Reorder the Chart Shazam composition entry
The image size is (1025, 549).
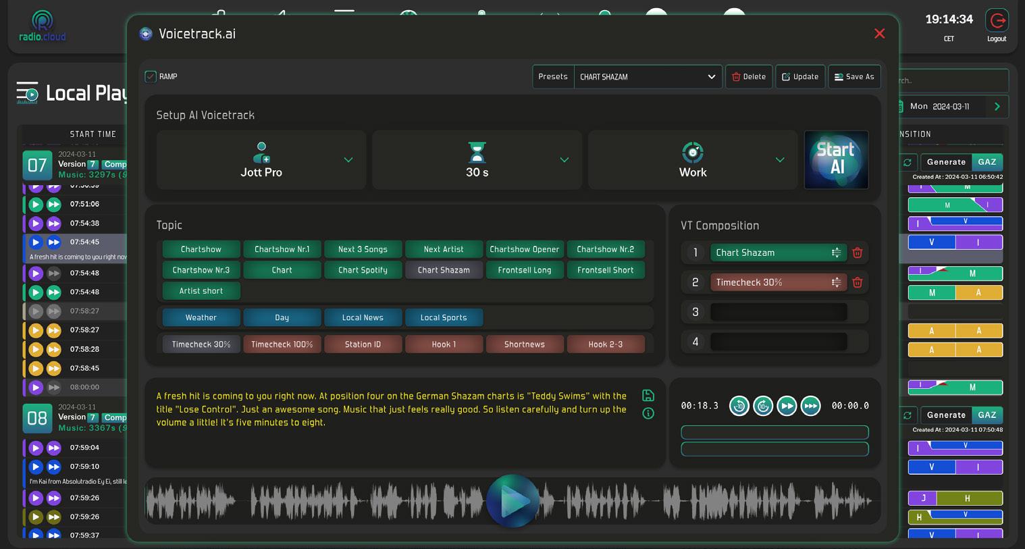point(836,253)
